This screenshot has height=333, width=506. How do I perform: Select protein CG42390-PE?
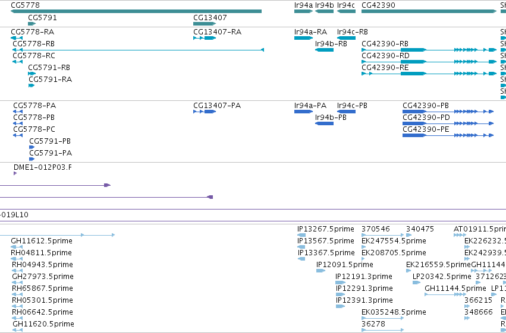click(448, 135)
